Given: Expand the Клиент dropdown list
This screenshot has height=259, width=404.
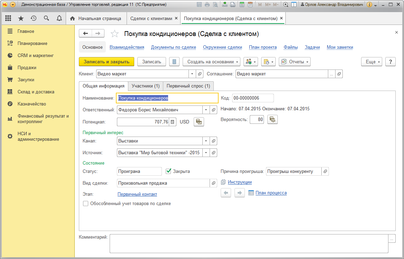Looking at the screenshot, I should click(192, 74).
